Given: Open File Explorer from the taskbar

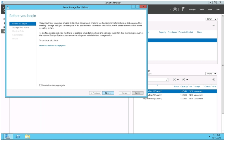Looking at the screenshot, I should [x=27, y=136].
